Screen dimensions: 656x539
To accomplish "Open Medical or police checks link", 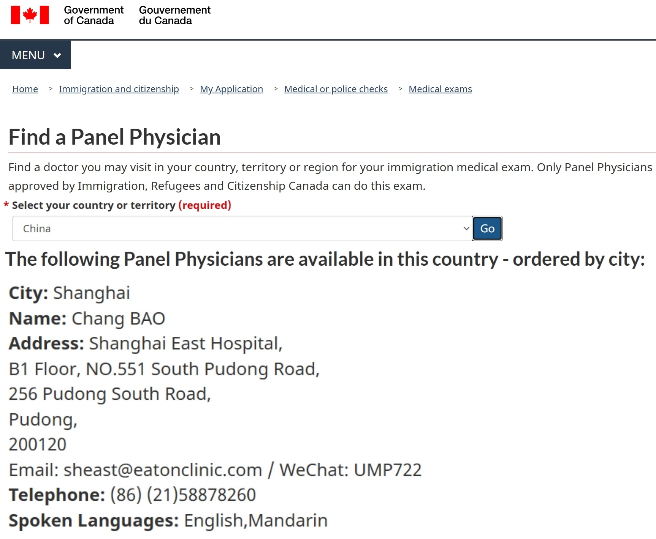I will (x=336, y=89).
